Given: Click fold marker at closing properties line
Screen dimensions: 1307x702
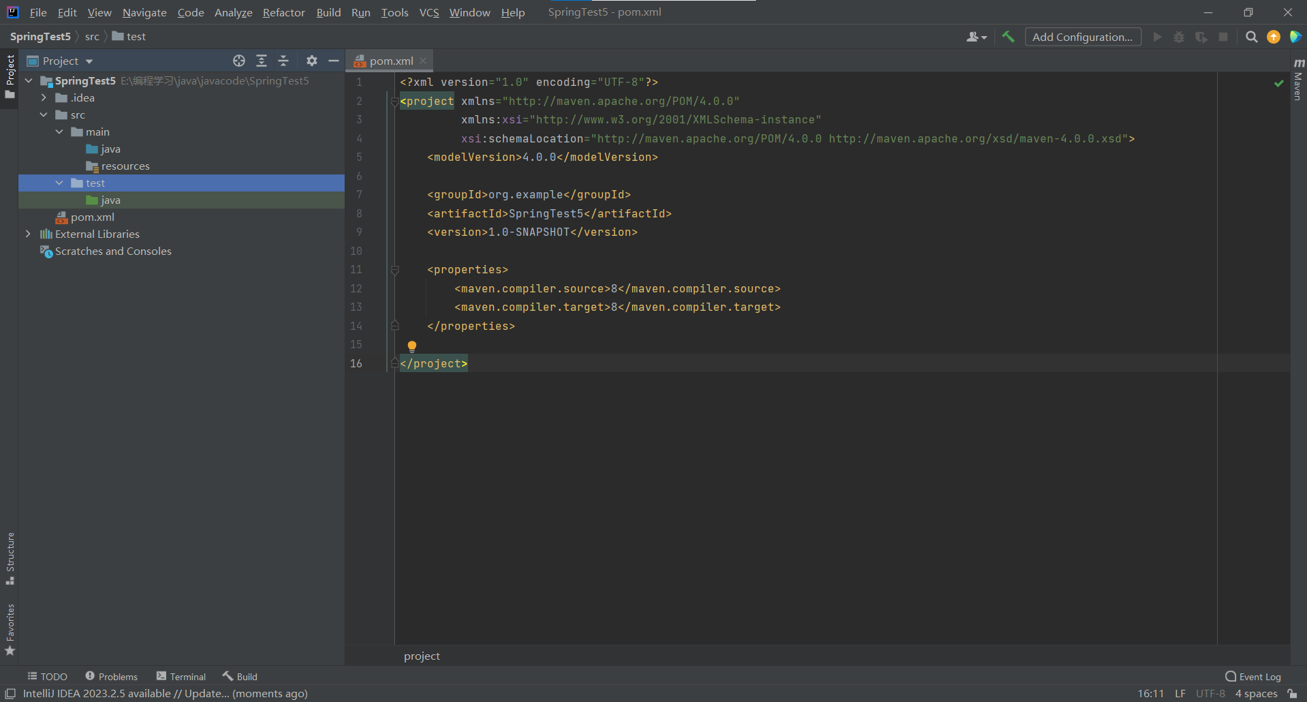Looking at the screenshot, I should (x=394, y=326).
